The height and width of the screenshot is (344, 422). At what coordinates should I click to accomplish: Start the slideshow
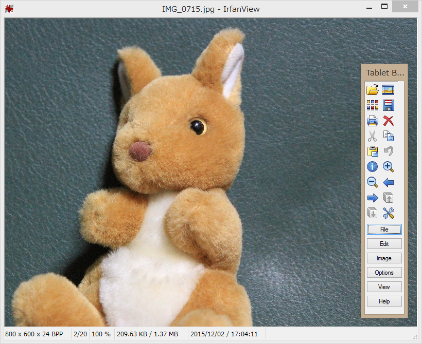(x=389, y=90)
